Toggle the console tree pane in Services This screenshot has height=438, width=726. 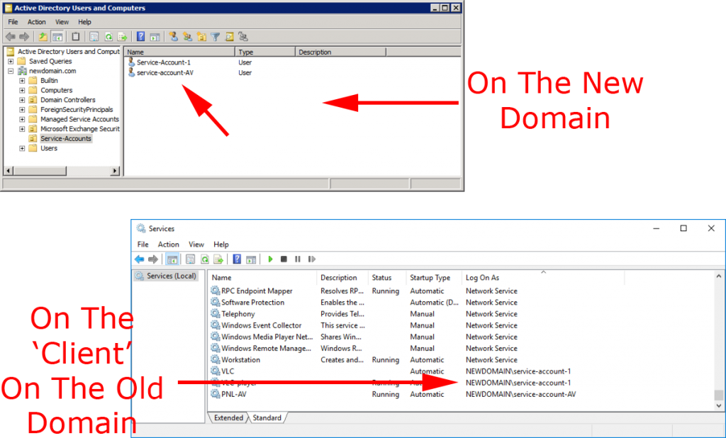tap(173, 259)
